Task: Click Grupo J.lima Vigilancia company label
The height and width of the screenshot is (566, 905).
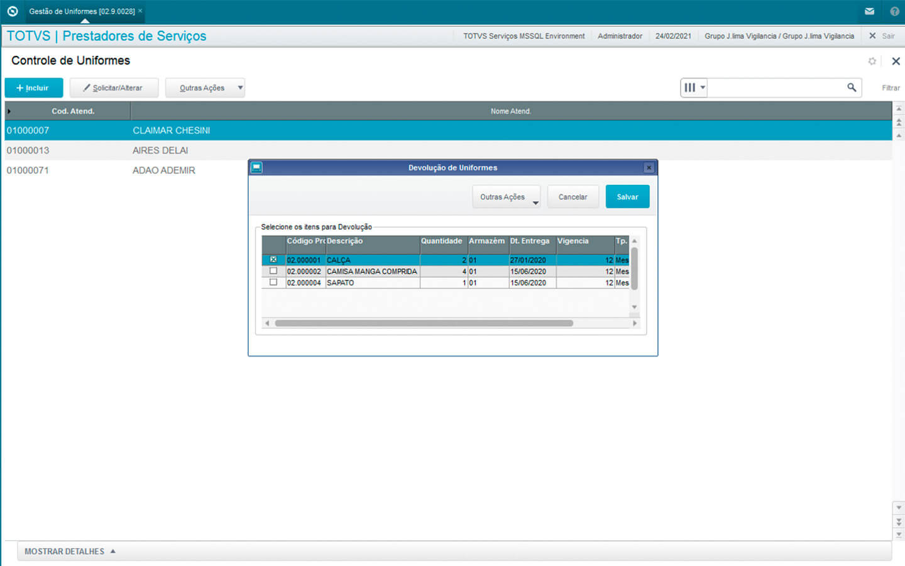Action: point(779,36)
